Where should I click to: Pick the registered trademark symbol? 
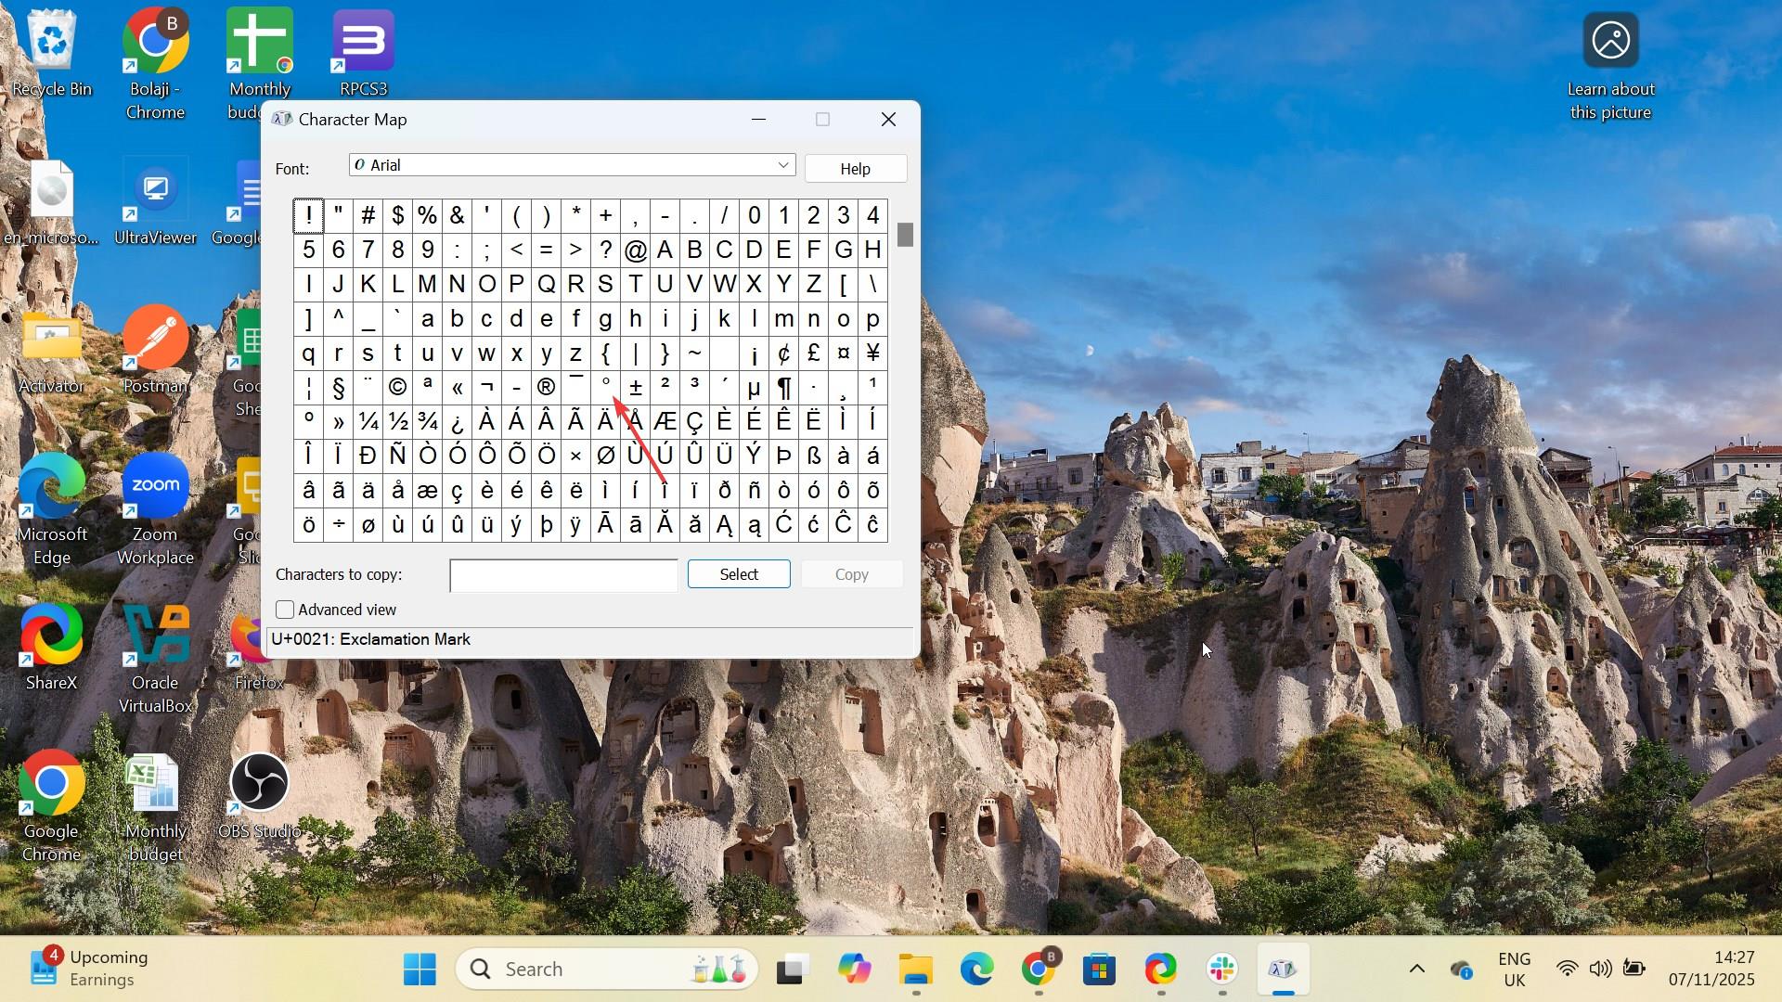coord(547,387)
